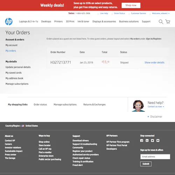Screen dimensions: 175x175
Task: Click the support agent photo
Action: (138, 106)
